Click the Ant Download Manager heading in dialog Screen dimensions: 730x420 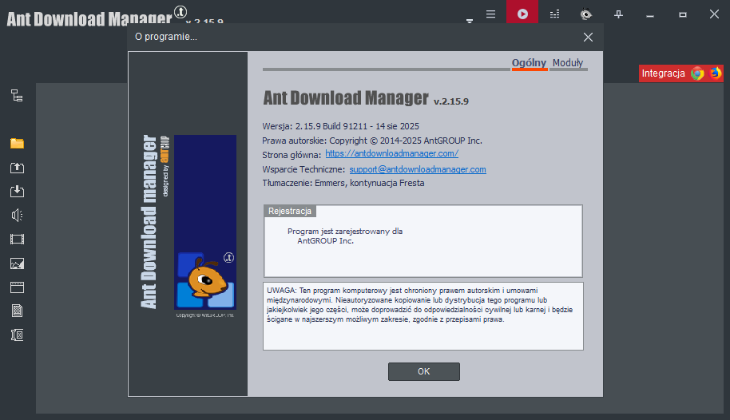(346, 97)
